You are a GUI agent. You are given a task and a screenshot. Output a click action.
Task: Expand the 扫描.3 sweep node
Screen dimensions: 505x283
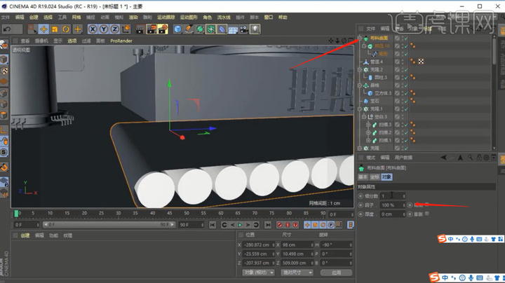(368, 125)
